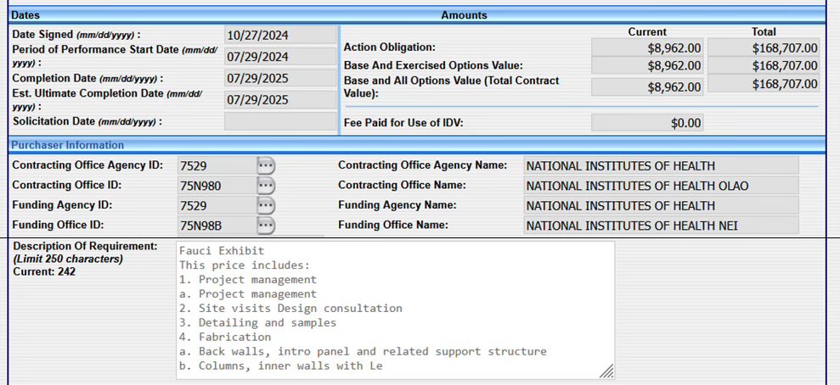Open lookup button beside Contracting Office ID
The height and width of the screenshot is (385, 840).
[x=266, y=186]
